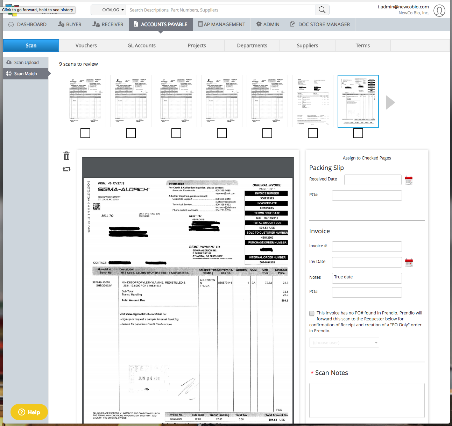Click the search magnifier icon
The image size is (452, 426).
coord(322,10)
